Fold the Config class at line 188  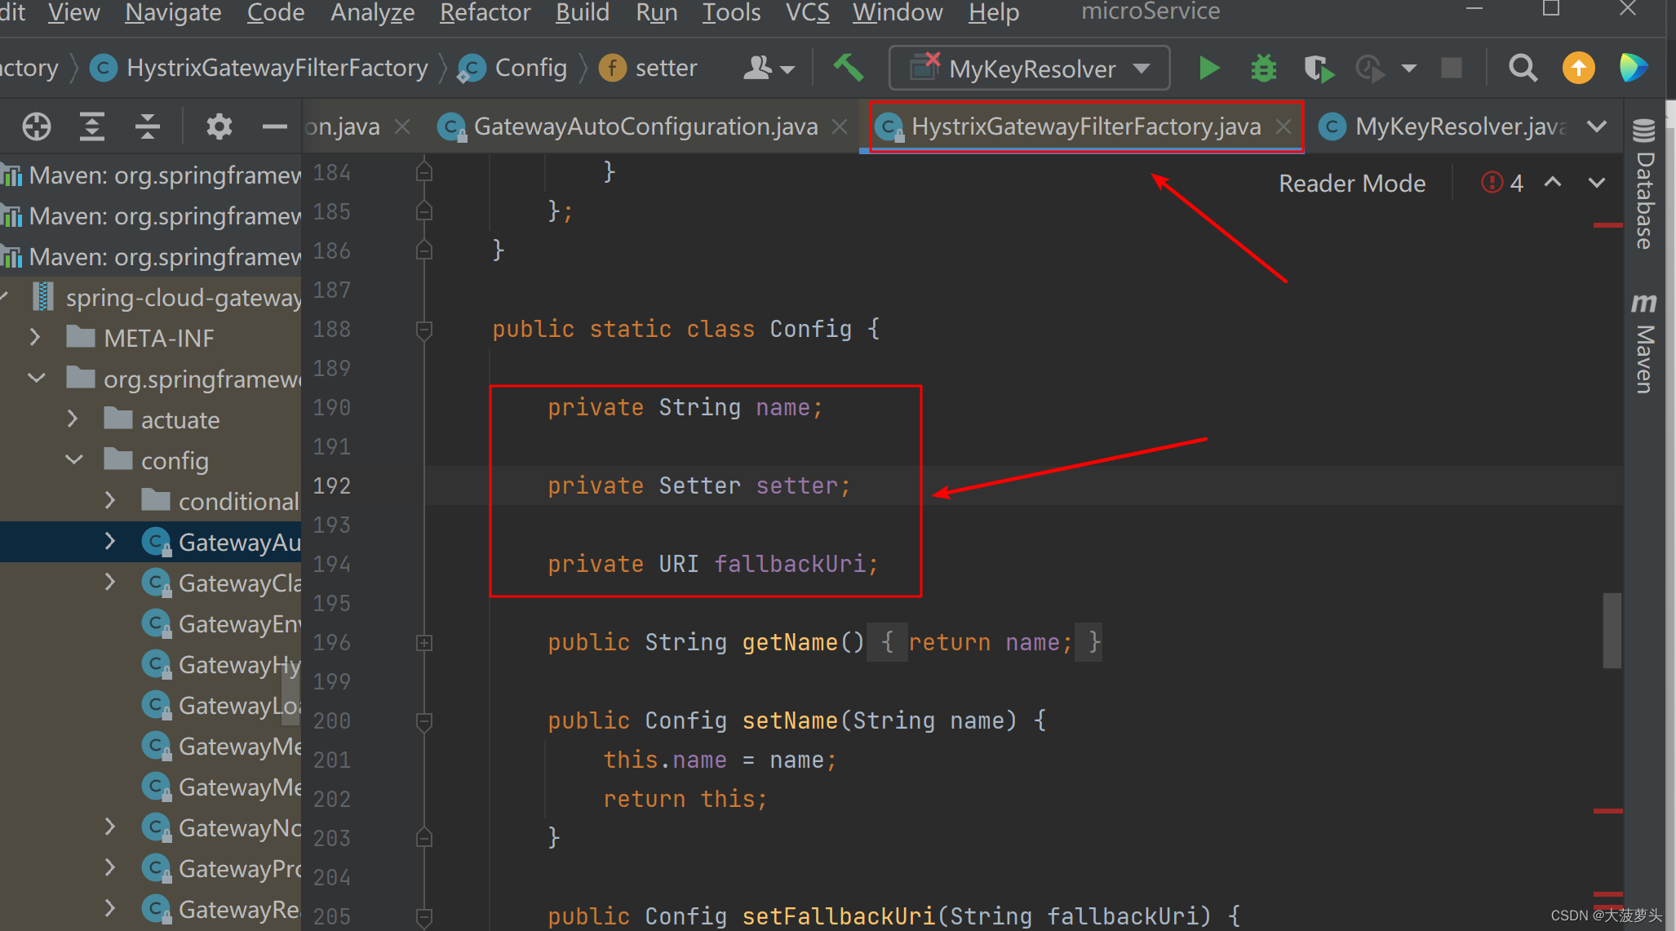point(423,330)
